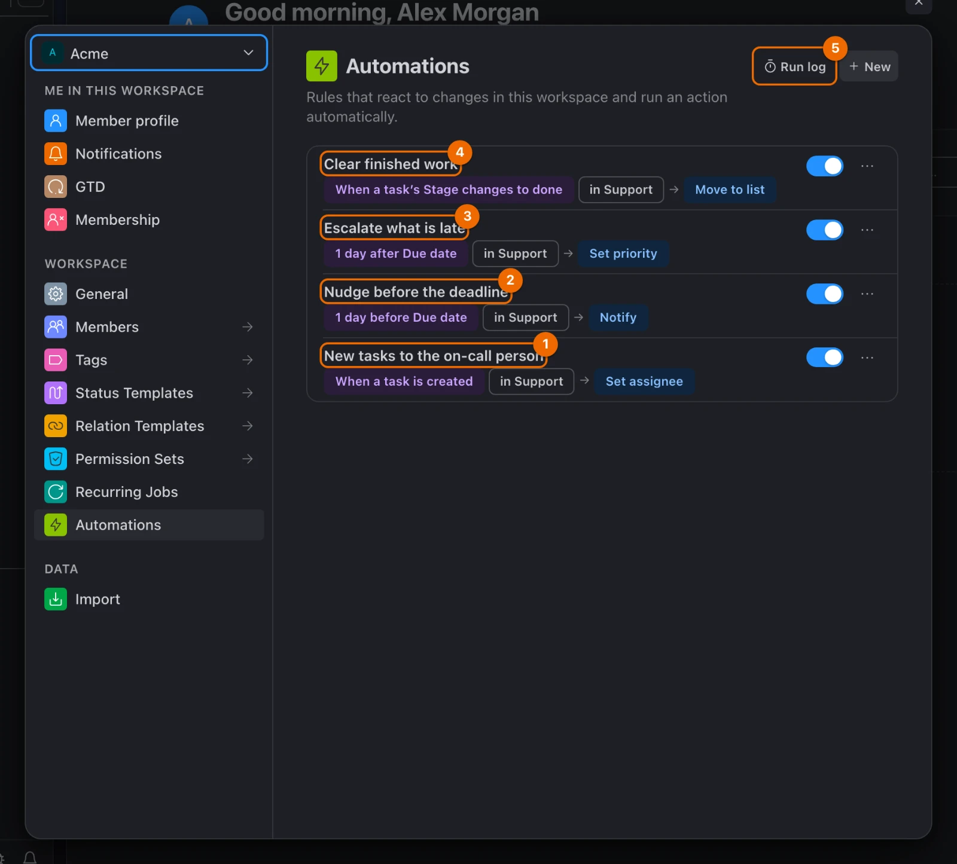
Task: Click the General gear icon
Action: click(56, 294)
